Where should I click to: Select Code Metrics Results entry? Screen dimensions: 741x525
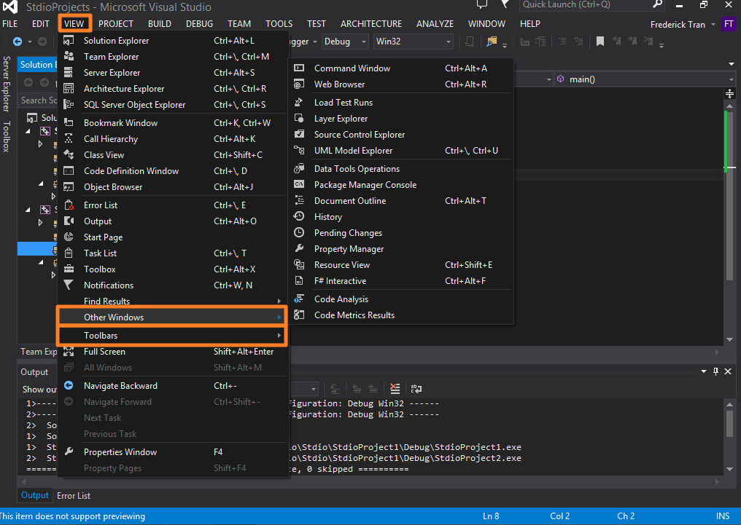coord(400,315)
